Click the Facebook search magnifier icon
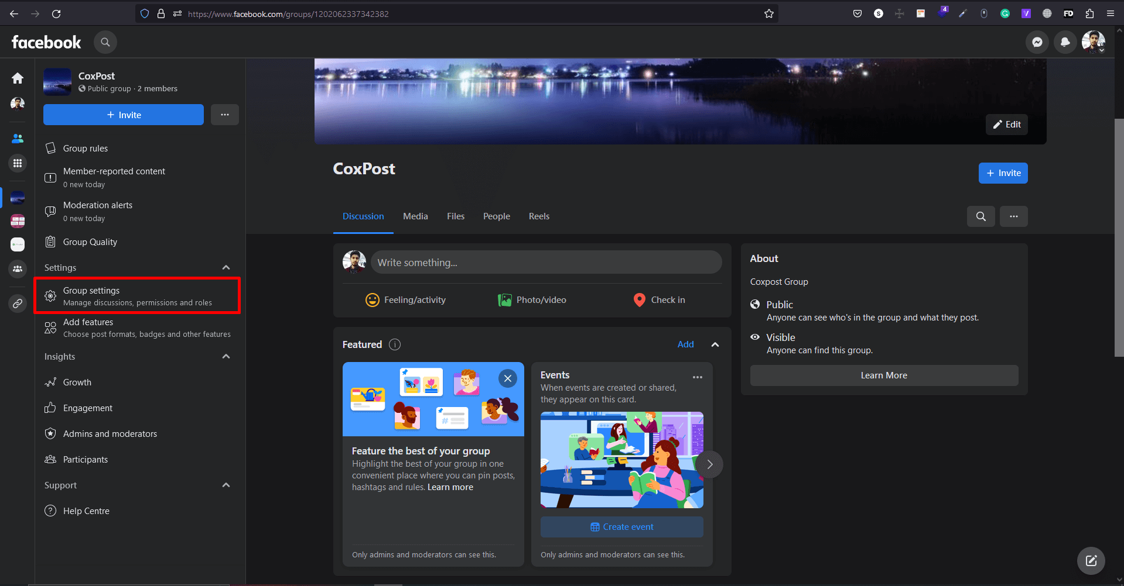Image resolution: width=1124 pixels, height=586 pixels. click(x=105, y=42)
